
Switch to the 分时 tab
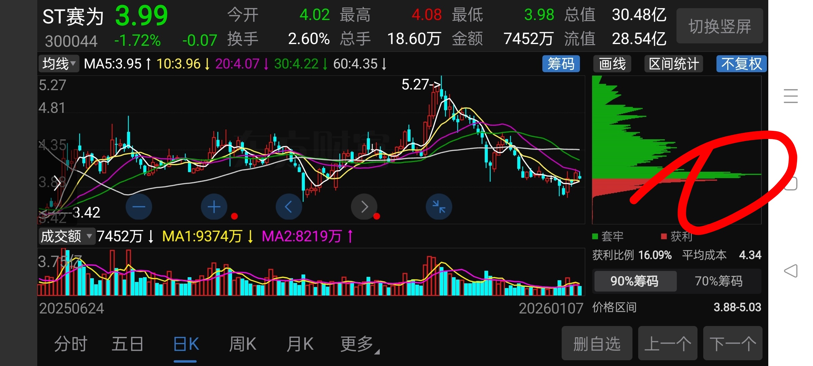70,344
